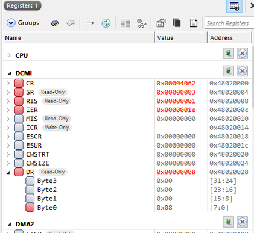Select the Registers 1 tab
This screenshot has width=254, height=233.
[x=22, y=5]
